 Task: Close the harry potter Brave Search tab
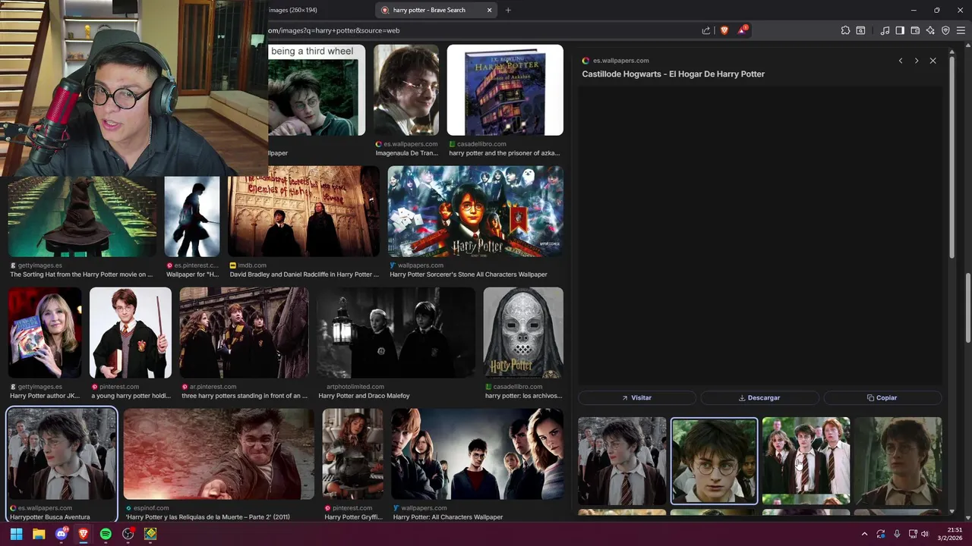[x=489, y=10]
